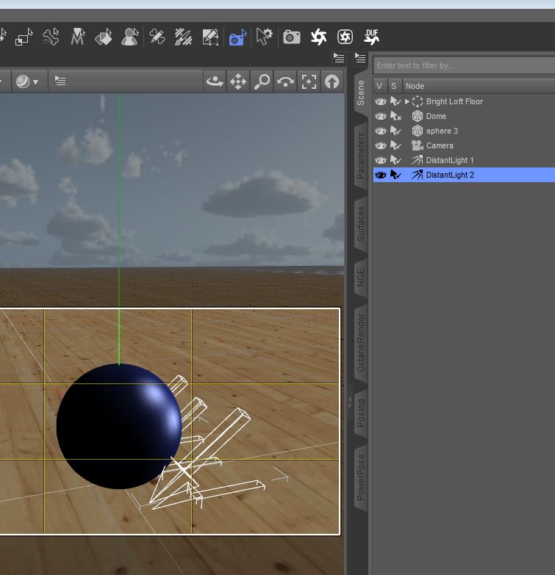The image size is (555, 575).
Task: Toggle visibility of sphere 3
Action: coord(381,131)
